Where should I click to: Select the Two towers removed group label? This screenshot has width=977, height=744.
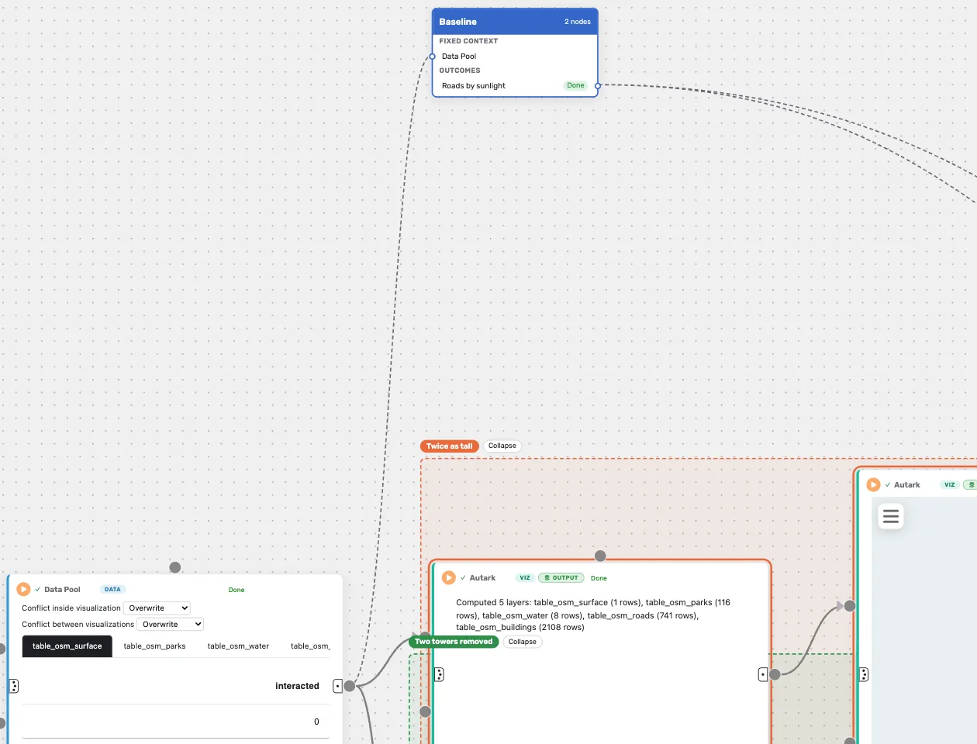click(x=454, y=642)
